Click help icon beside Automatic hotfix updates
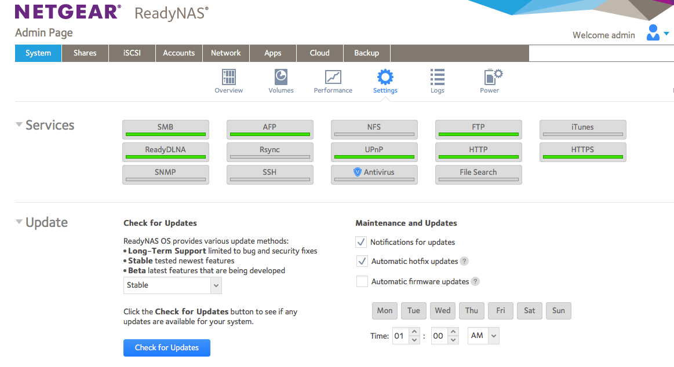Image resolution: width=674 pixels, height=367 pixels. [x=464, y=261]
